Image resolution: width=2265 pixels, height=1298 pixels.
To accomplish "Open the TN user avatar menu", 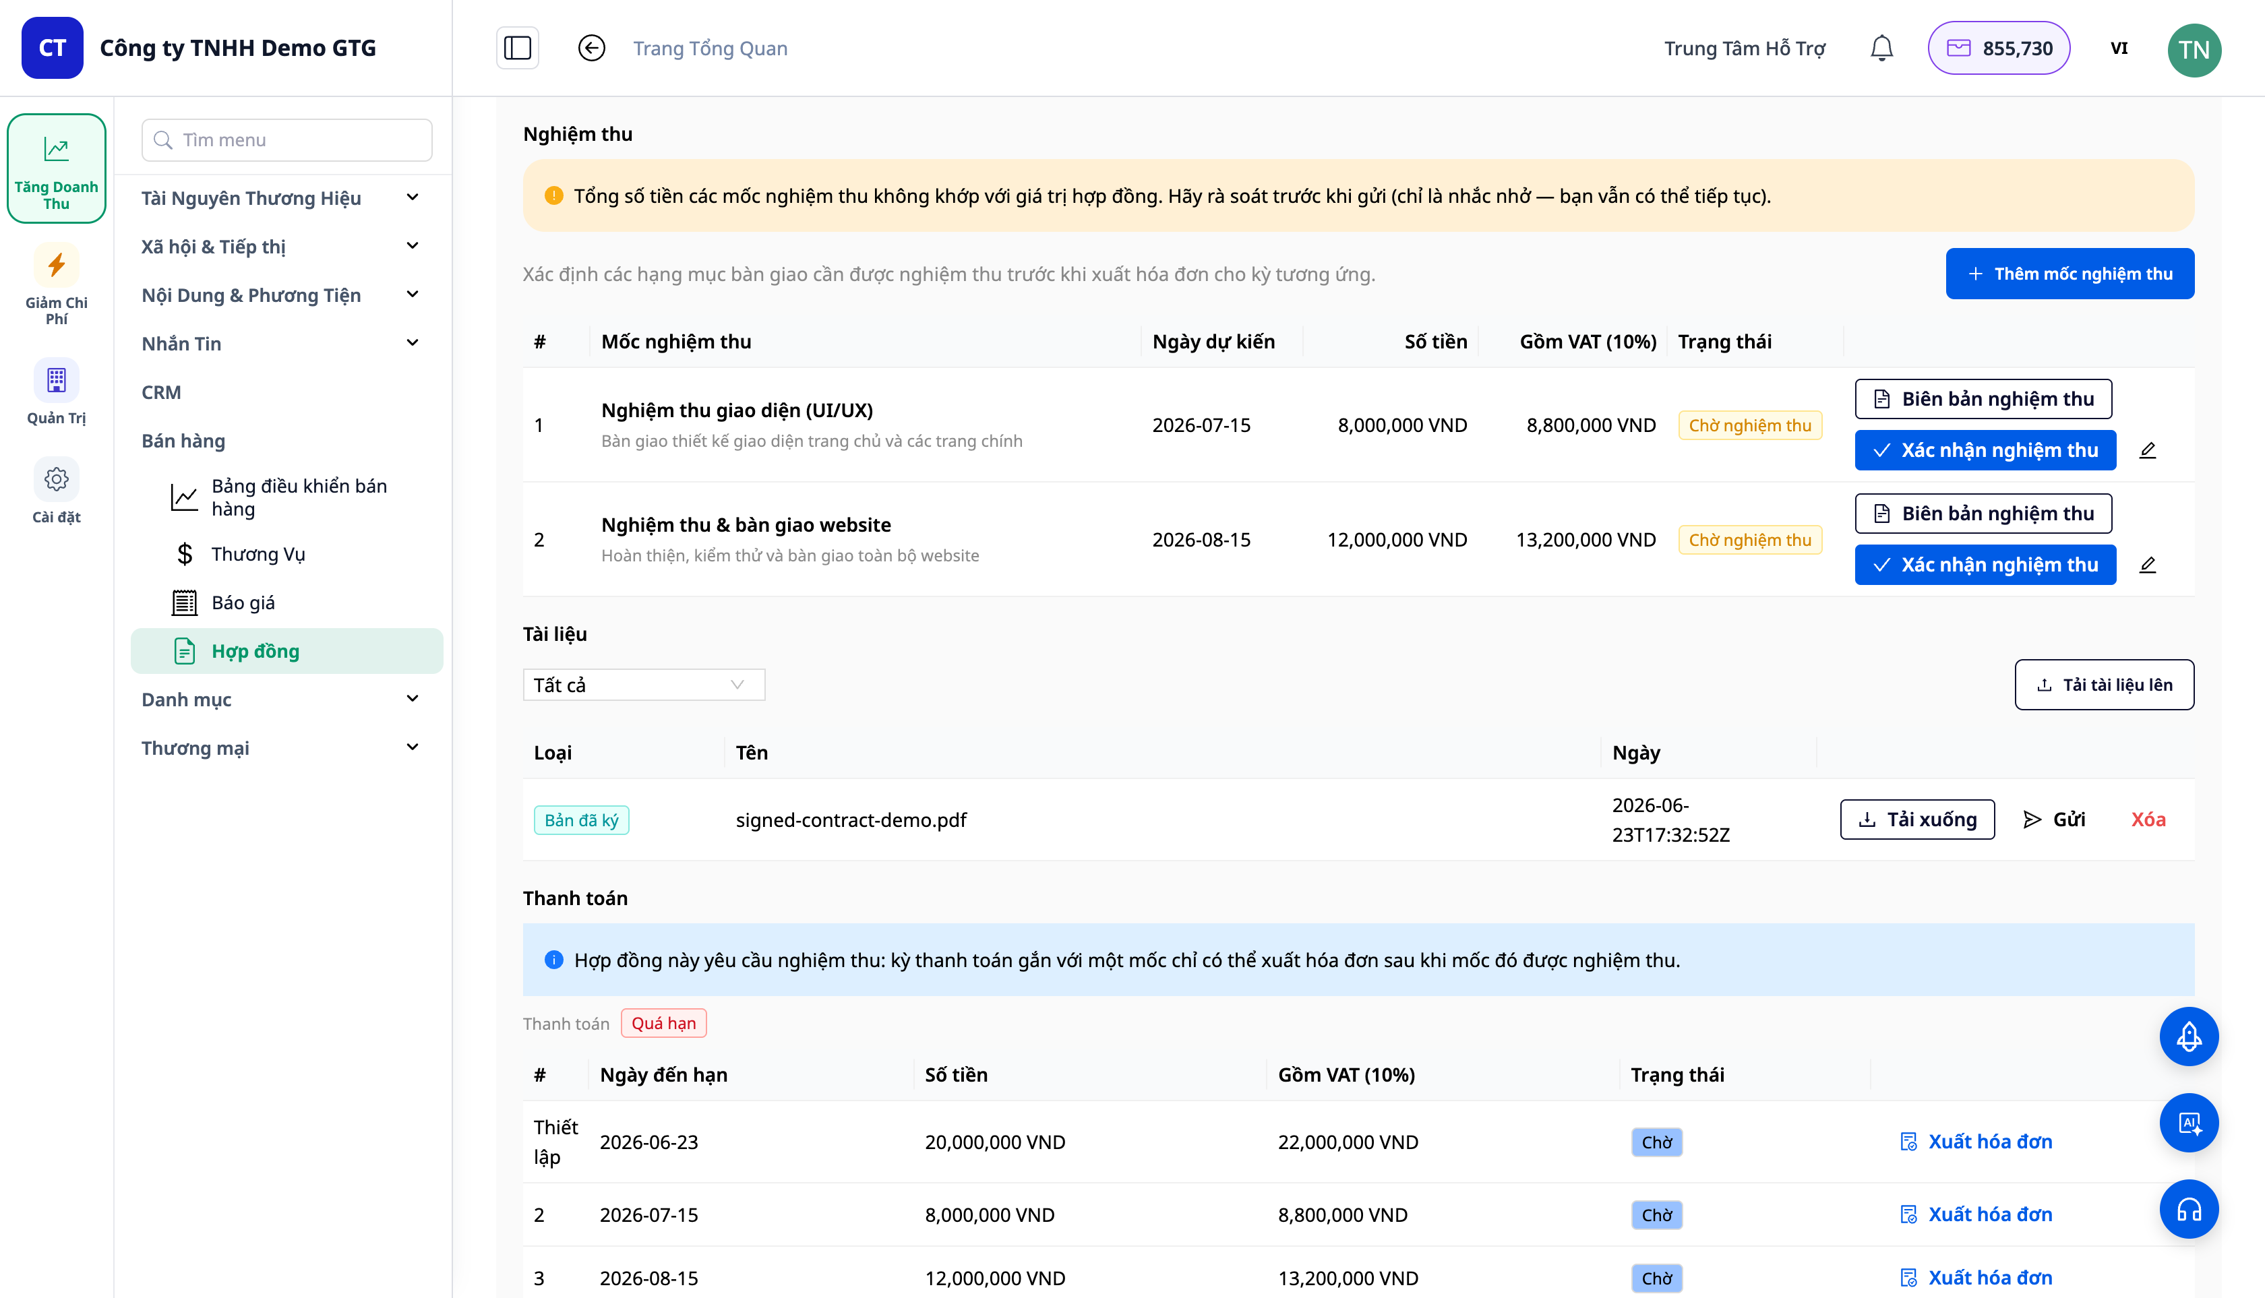I will click(2194, 50).
